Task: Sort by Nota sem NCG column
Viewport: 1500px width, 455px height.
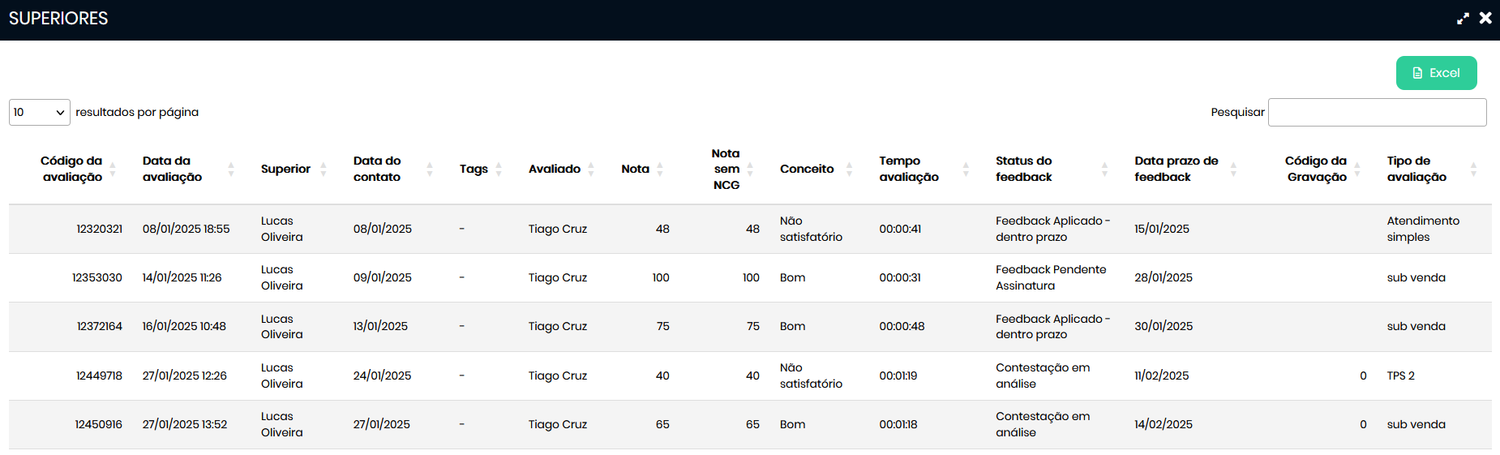Action: point(726,169)
